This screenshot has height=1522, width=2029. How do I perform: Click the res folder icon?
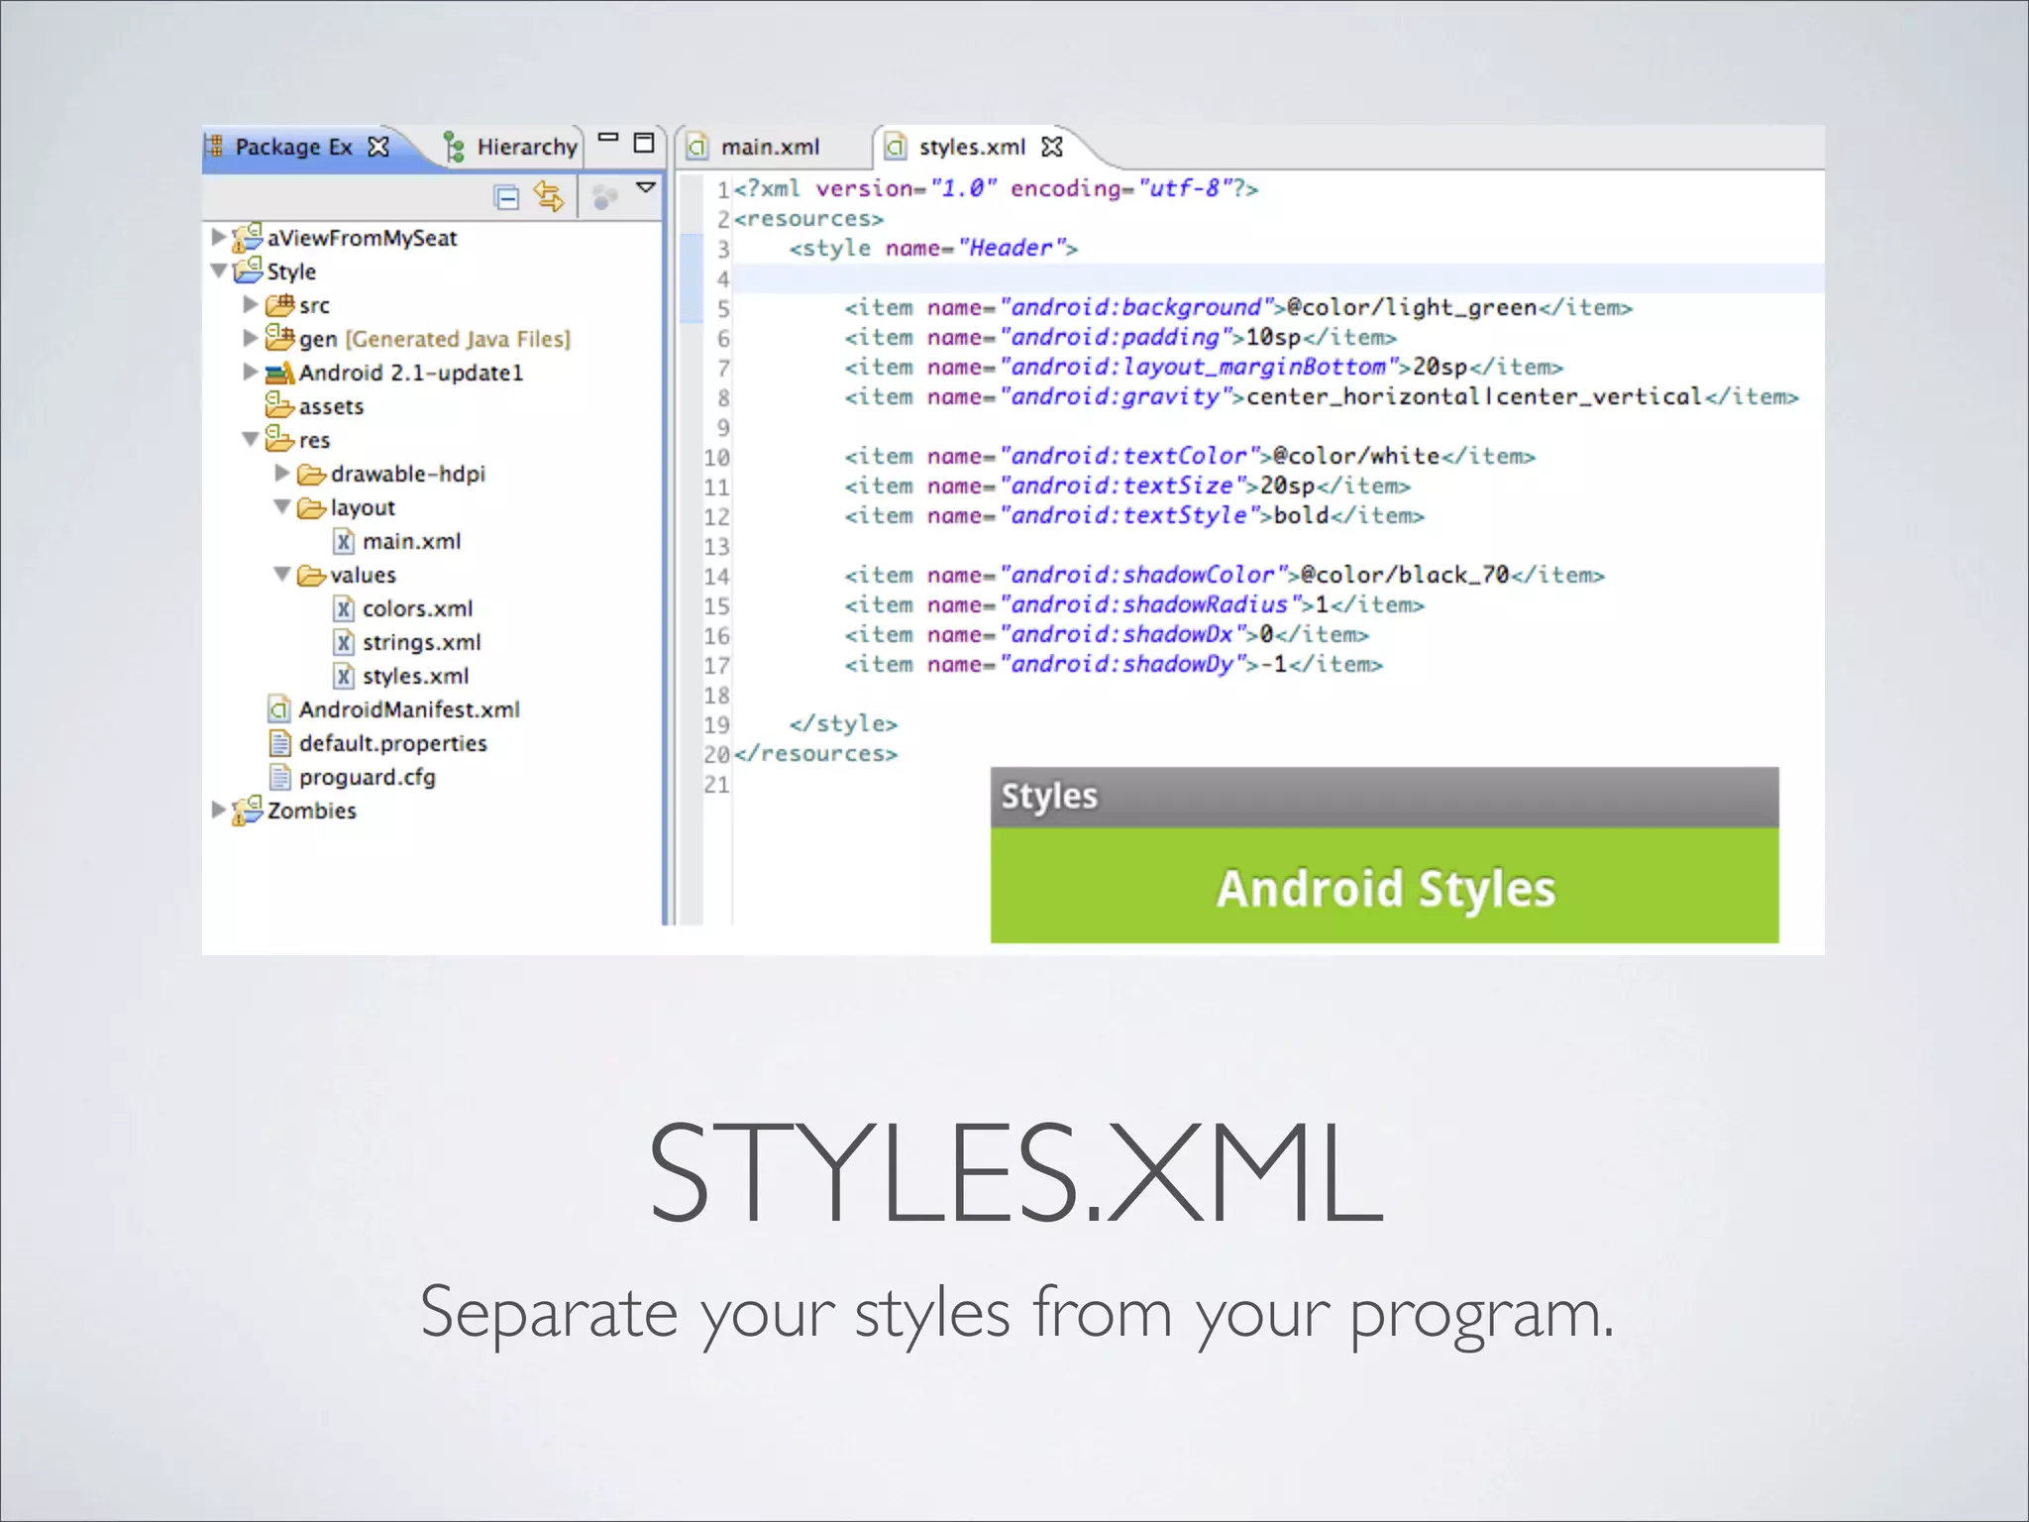[x=279, y=438]
